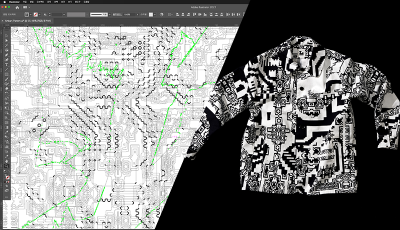Select the Zoom magnifier tool

(6, 166)
